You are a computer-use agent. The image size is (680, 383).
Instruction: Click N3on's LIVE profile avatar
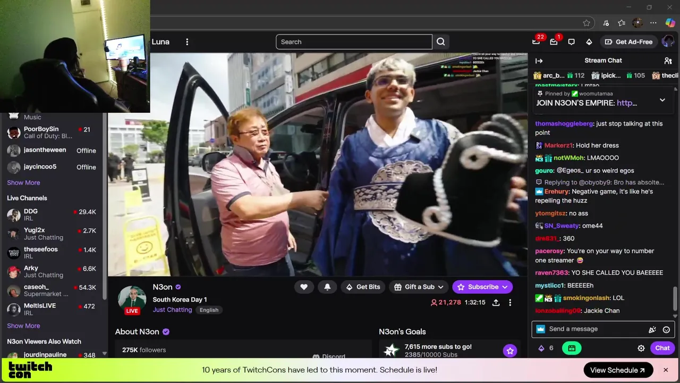point(132,301)
